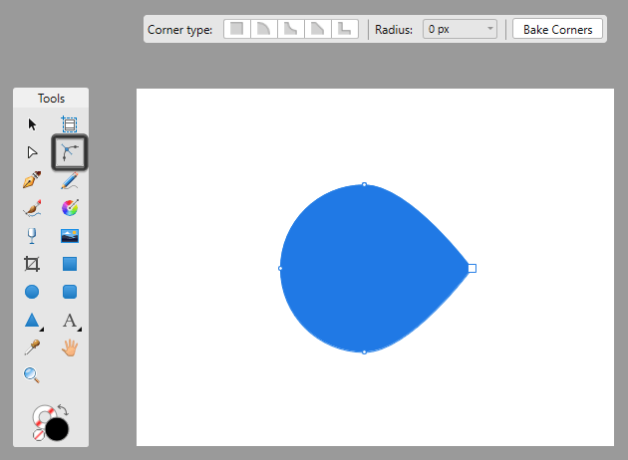The height and width of the screenshot is (460, 628).
Task: Select the Artistic Text tool
Action: click(70, 321)
